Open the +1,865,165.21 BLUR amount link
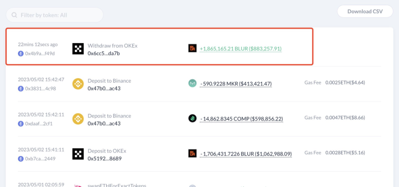 tap(240, 49)
